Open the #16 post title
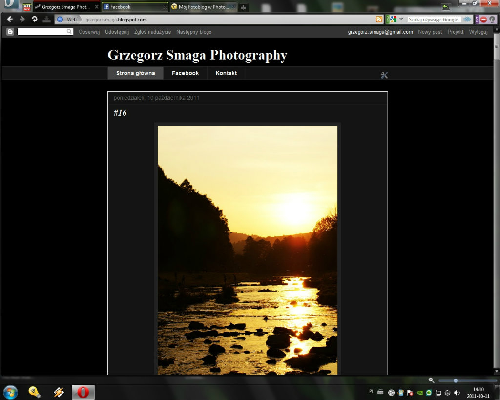 coord(120,113)
